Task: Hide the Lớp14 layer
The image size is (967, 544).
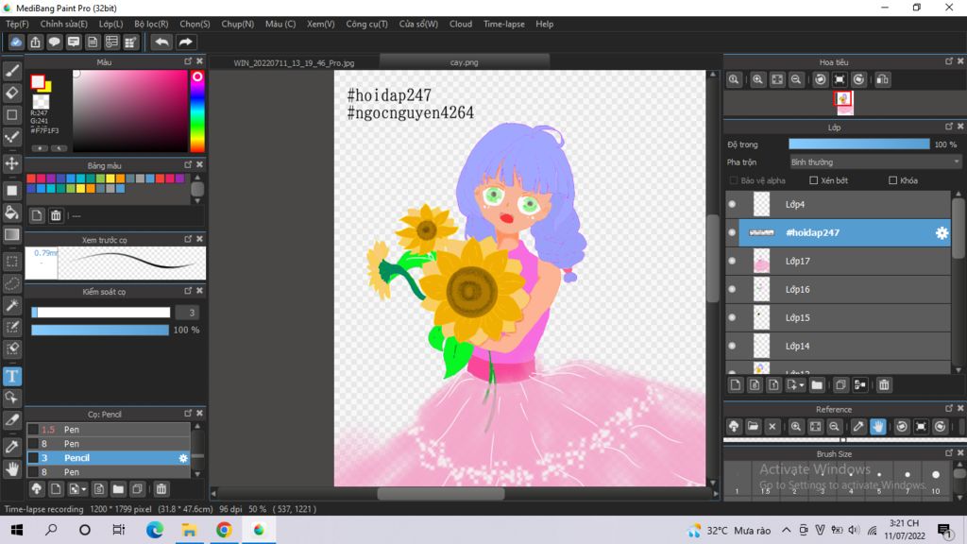Action: click(x=732, y=346)
